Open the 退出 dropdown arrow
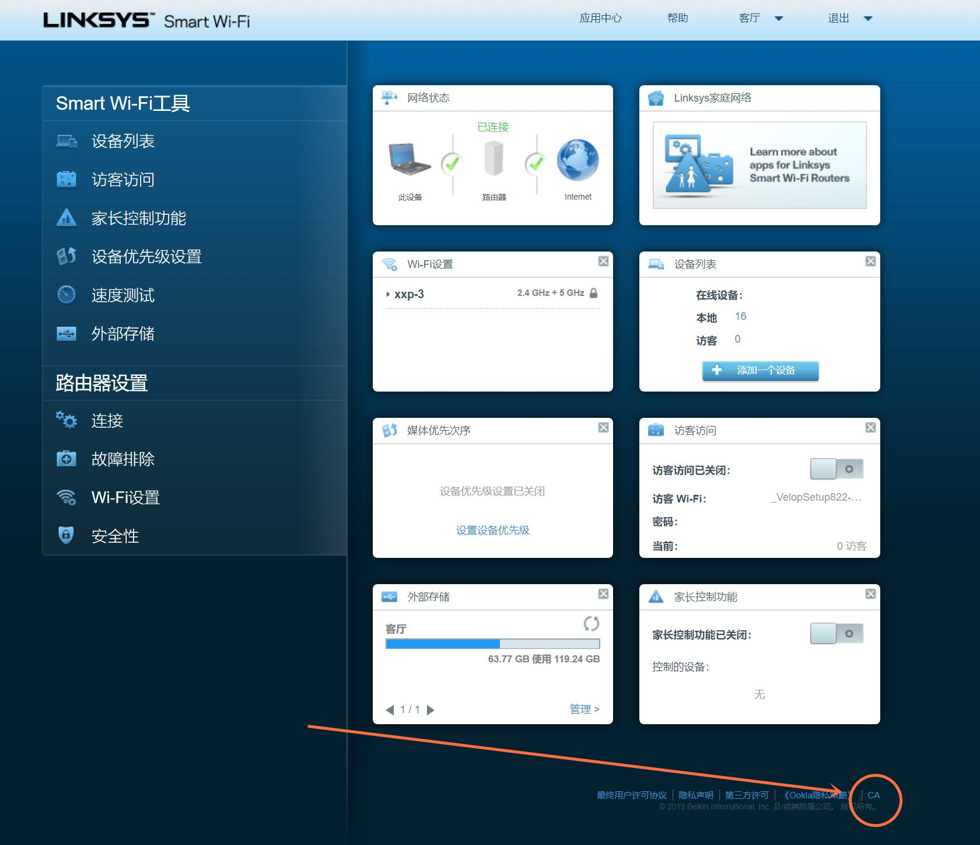 (869, 18)
